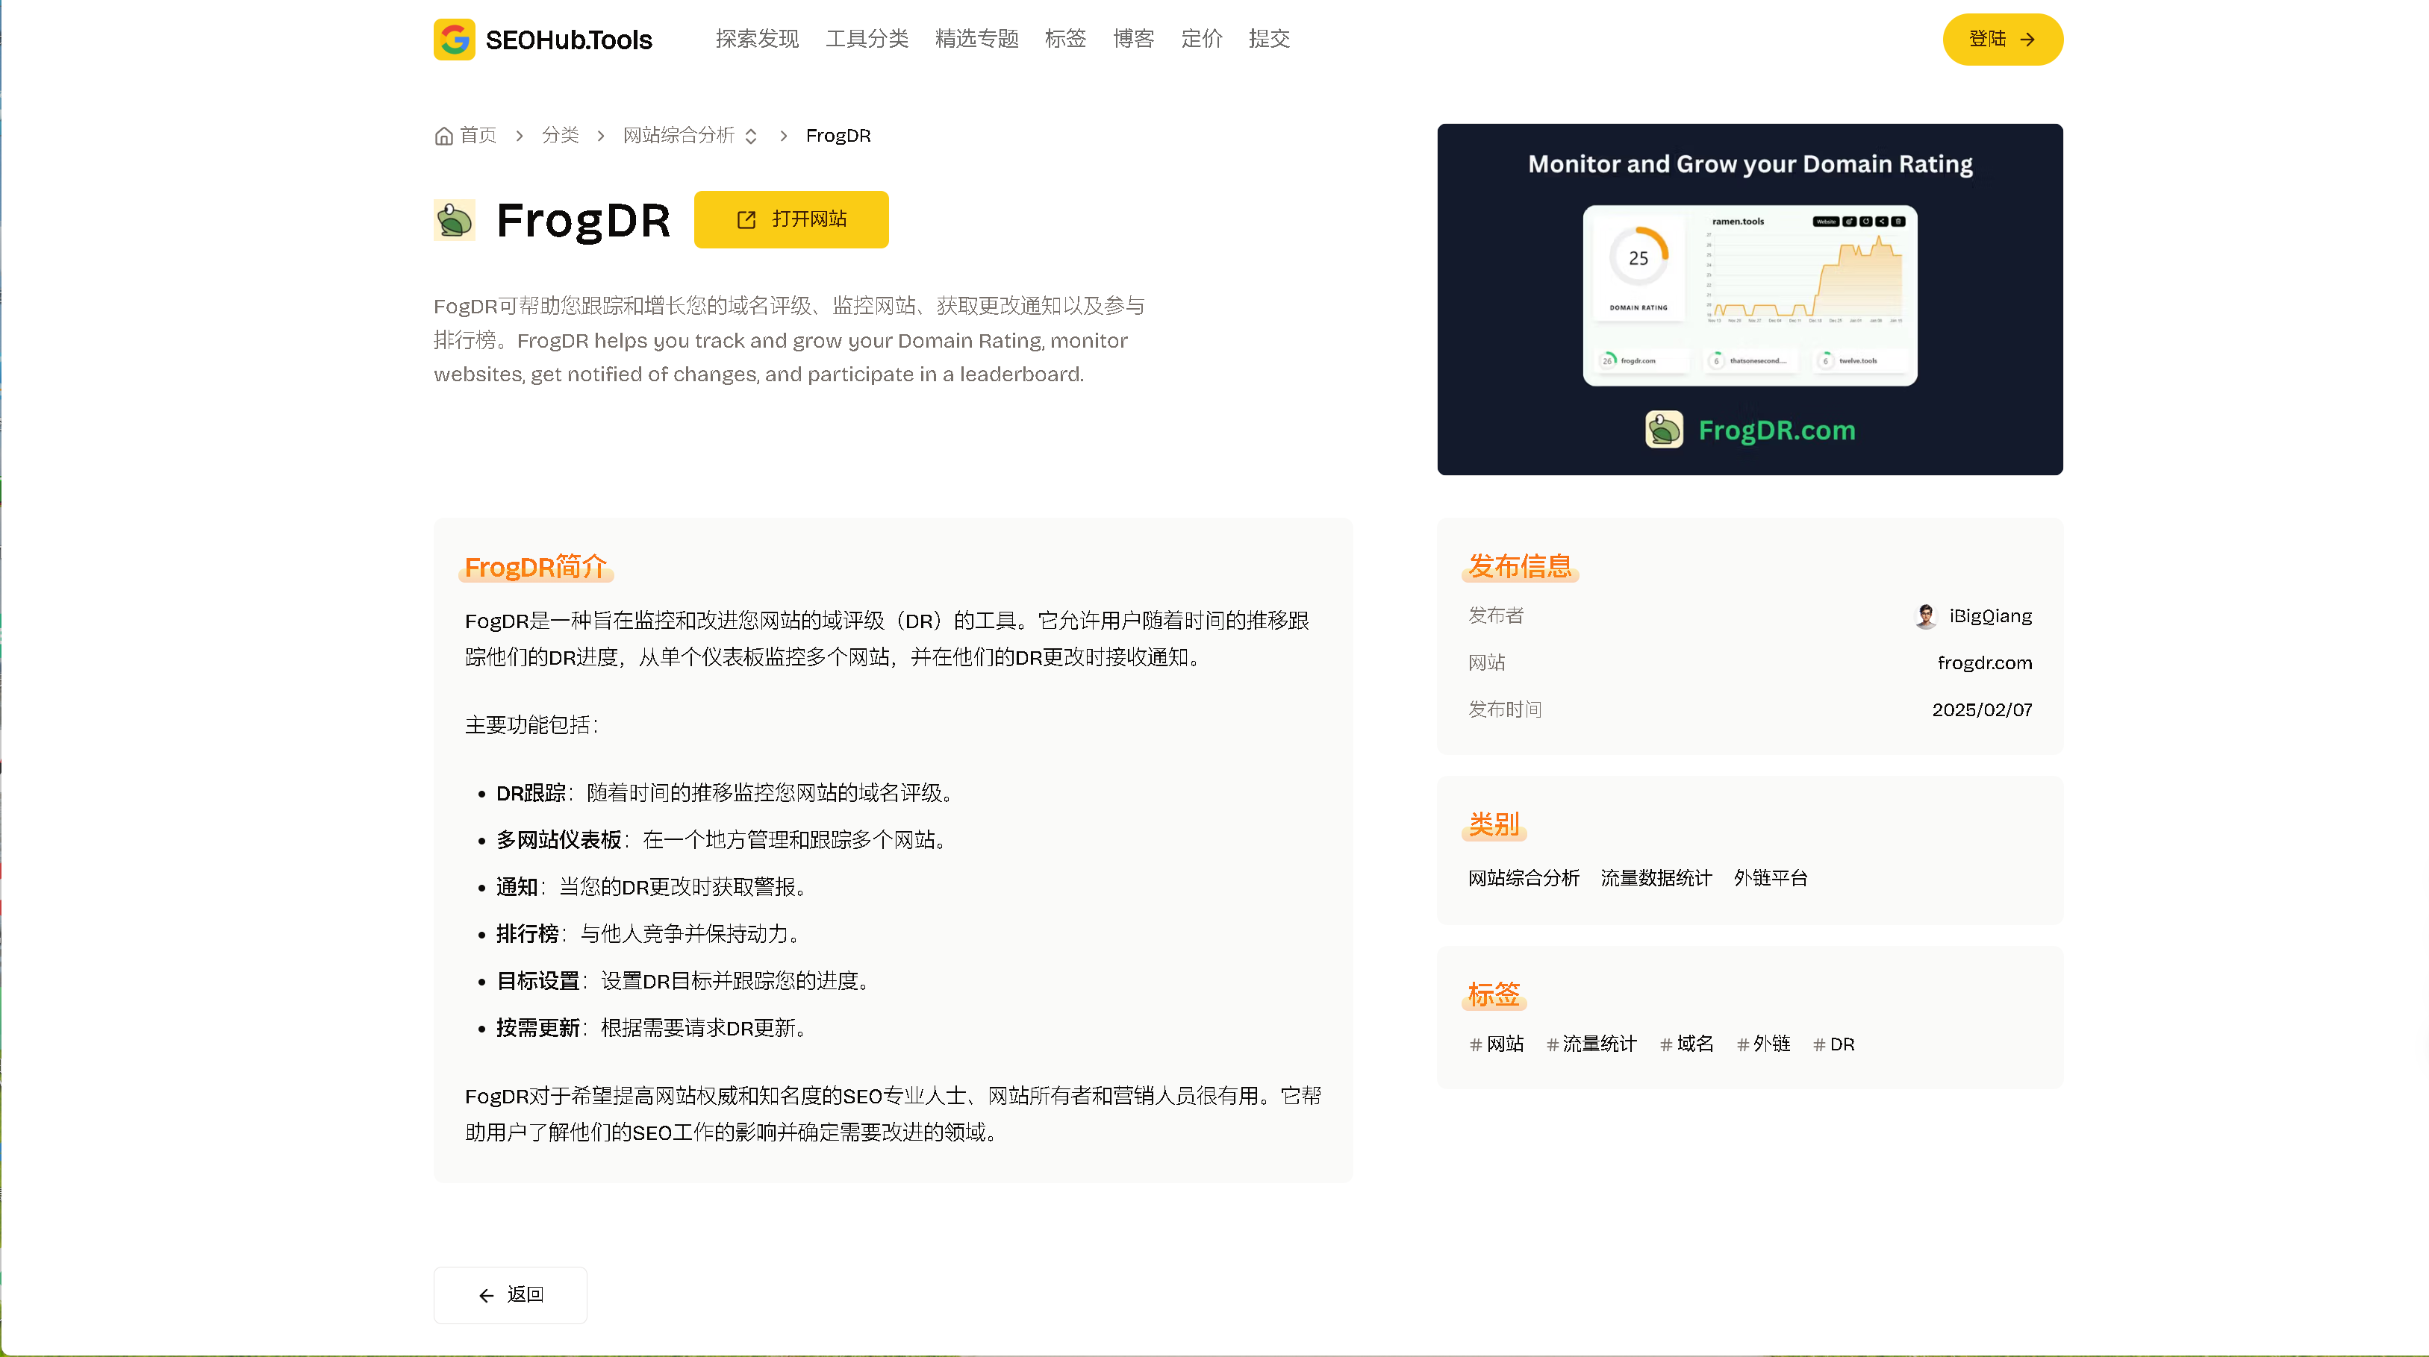This screenshot has height=1357, width=2429.
Task: Click iBigQiang publisher avatar
Action: coord(1925,616)
